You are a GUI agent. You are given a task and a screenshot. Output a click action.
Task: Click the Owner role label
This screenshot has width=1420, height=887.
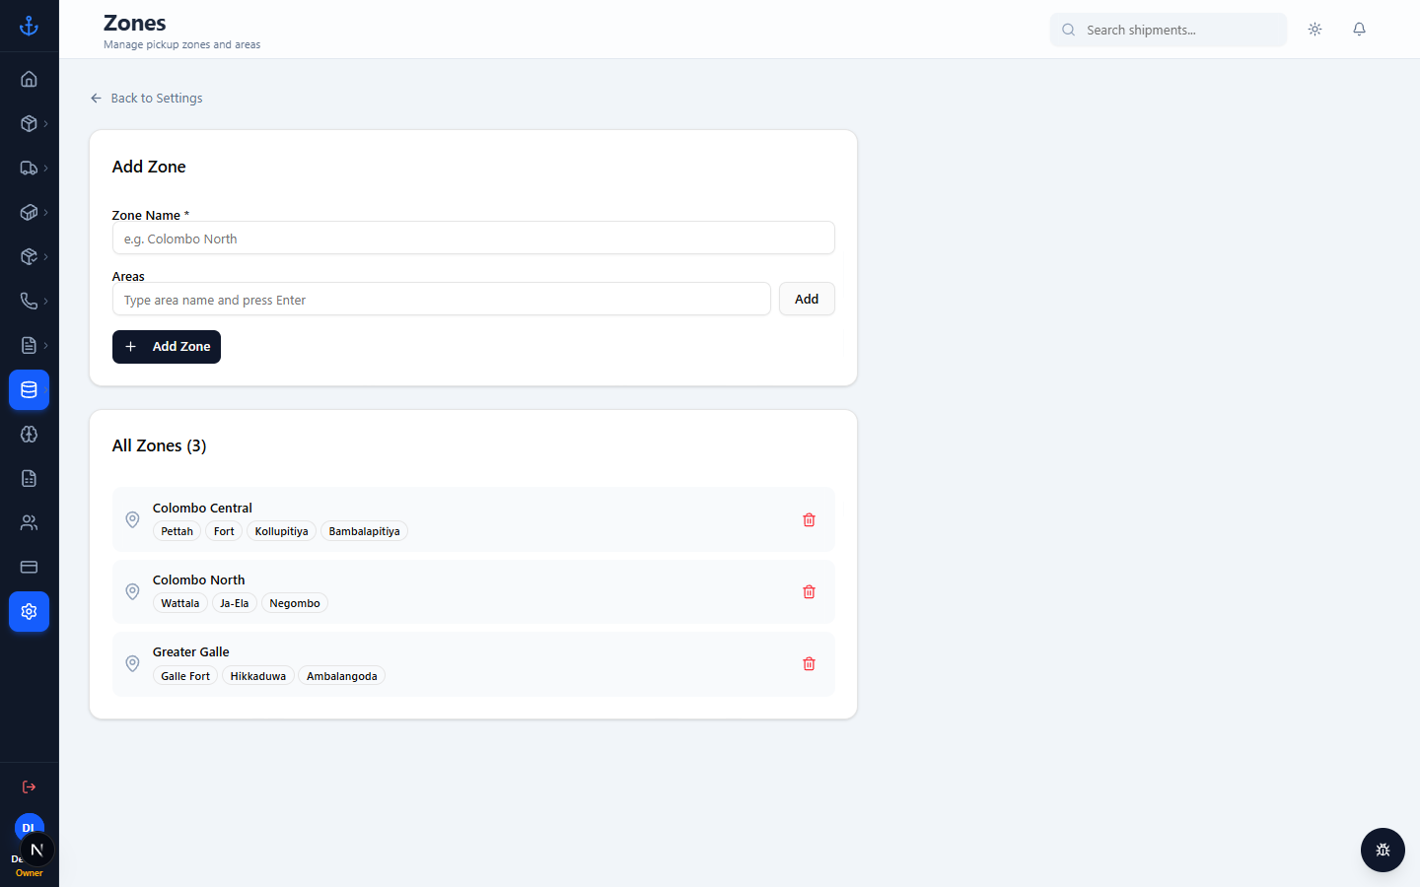[29, 873]
